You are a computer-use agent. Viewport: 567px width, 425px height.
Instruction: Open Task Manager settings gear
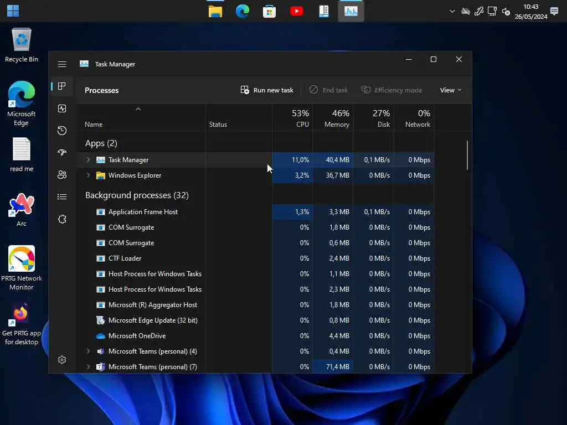[x=62, y=360]
